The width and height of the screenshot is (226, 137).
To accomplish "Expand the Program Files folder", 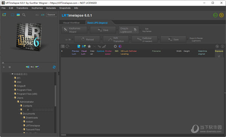I will (x=13, y=90).
